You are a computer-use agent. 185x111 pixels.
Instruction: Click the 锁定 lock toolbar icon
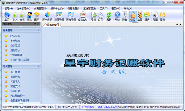point(133,16)
